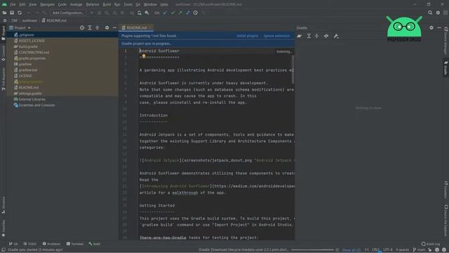449x253 pixels.
Task: Hide the Project panel
Action: click(x=114, y=27)
